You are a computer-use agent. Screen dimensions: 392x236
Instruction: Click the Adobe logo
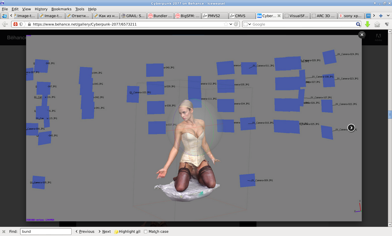point(378,37)
